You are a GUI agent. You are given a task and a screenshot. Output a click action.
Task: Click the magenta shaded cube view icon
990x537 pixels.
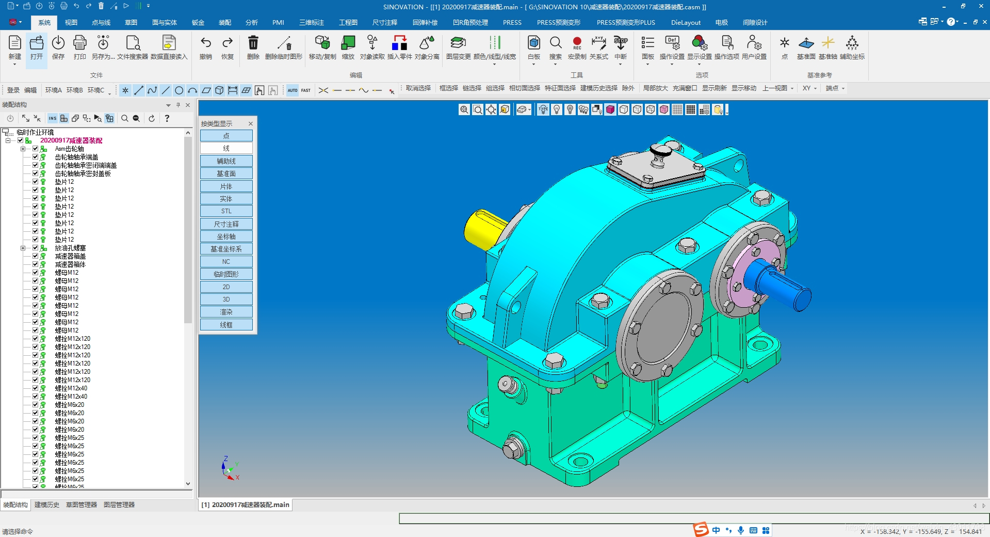pyautogui.click(x=610, y=109)
